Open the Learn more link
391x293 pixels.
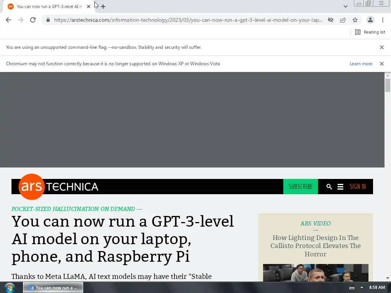point(361,64)
